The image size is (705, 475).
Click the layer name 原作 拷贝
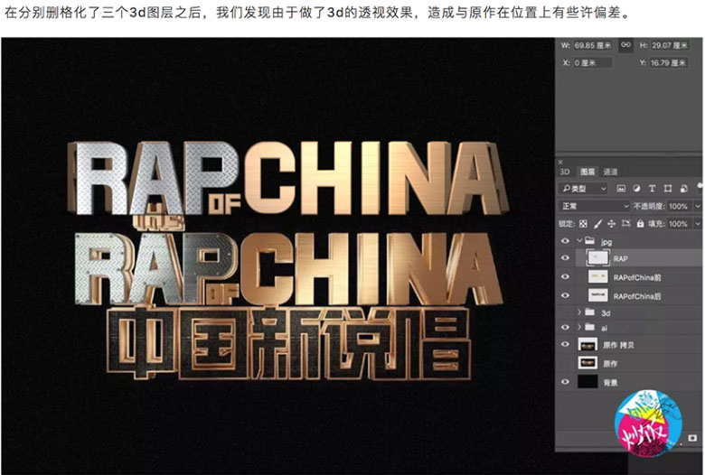(x=617, y=345)
